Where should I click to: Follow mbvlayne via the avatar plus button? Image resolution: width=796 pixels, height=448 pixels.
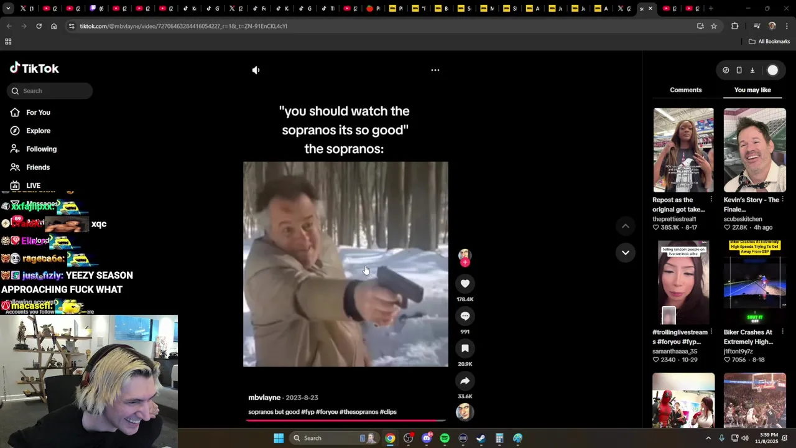pyautogui.click(x=465, y=263)
